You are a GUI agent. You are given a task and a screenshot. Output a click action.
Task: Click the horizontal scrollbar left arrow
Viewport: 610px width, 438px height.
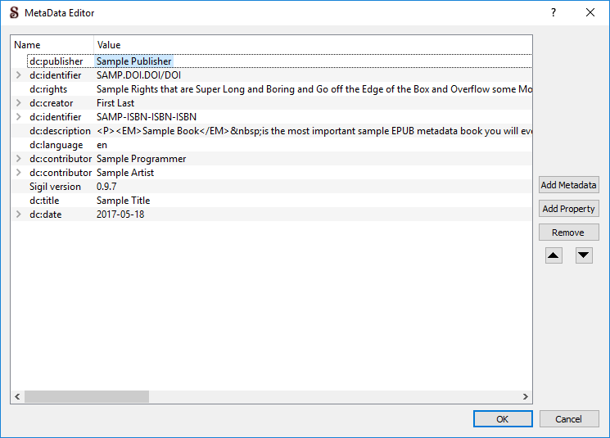[x=17, y=396]
